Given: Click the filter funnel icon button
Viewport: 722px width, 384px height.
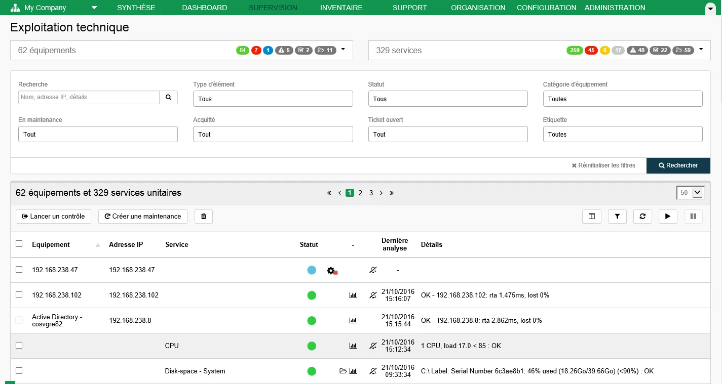Looking at the screenshot, I should point(617,217).
